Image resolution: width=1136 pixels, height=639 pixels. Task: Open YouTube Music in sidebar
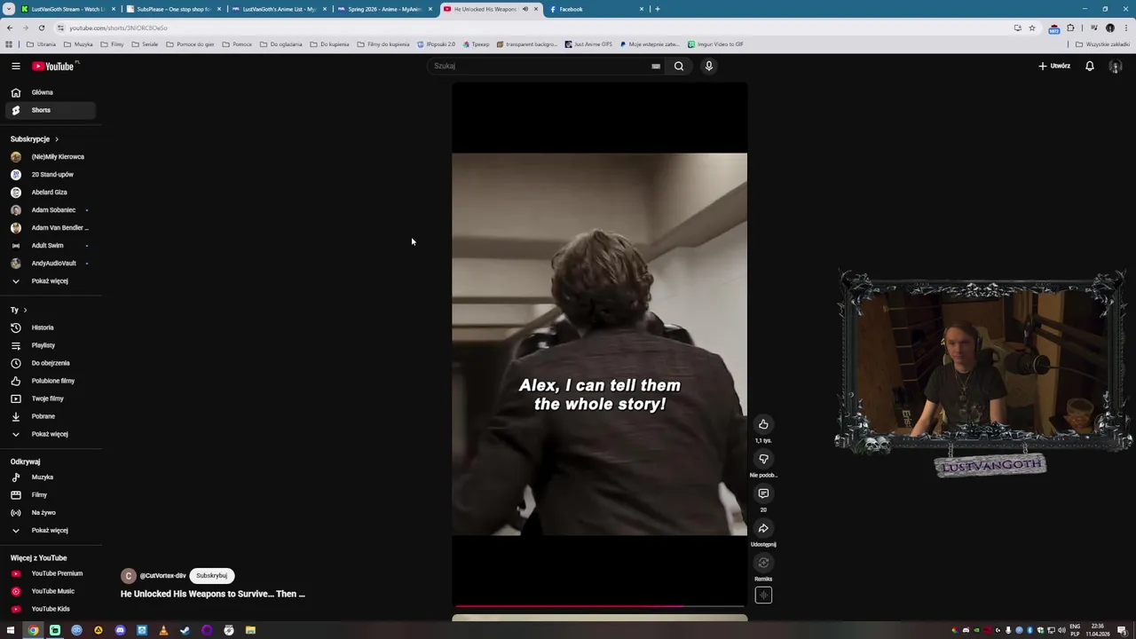[51, 591]
